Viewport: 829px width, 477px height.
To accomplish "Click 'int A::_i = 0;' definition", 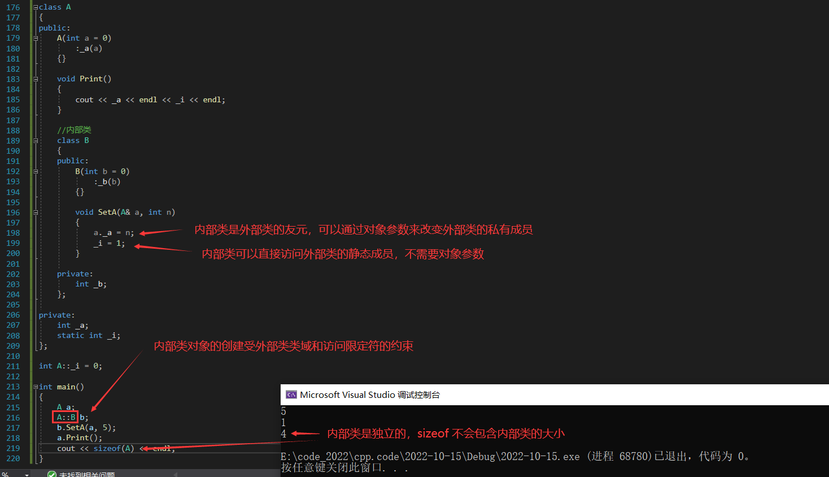I will coord(71,366).
